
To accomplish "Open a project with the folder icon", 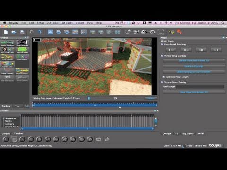I will [x=14, y=32].
